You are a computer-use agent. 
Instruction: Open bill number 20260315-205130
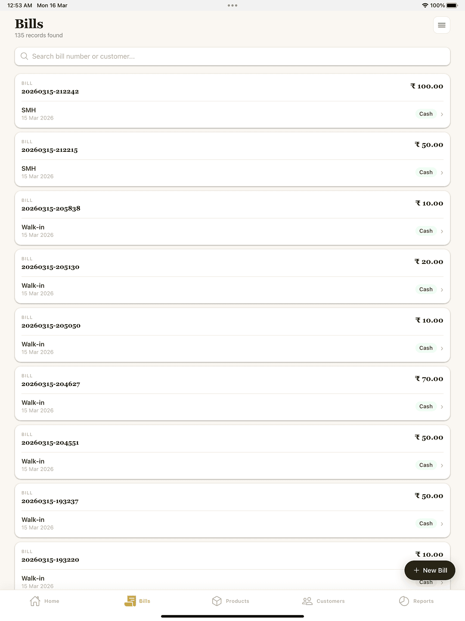pyautogui.click(x=50, y=267)
